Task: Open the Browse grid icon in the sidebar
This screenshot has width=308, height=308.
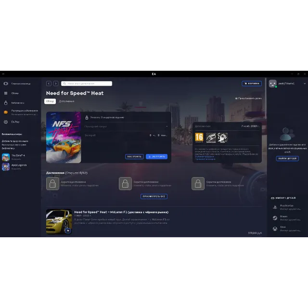Action: click(6, 93)
